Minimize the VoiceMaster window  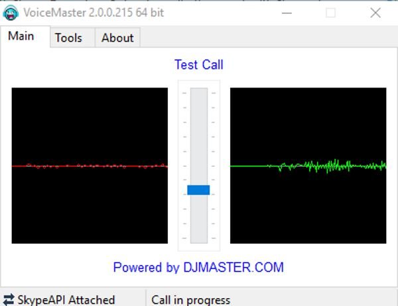coord(287,13)
